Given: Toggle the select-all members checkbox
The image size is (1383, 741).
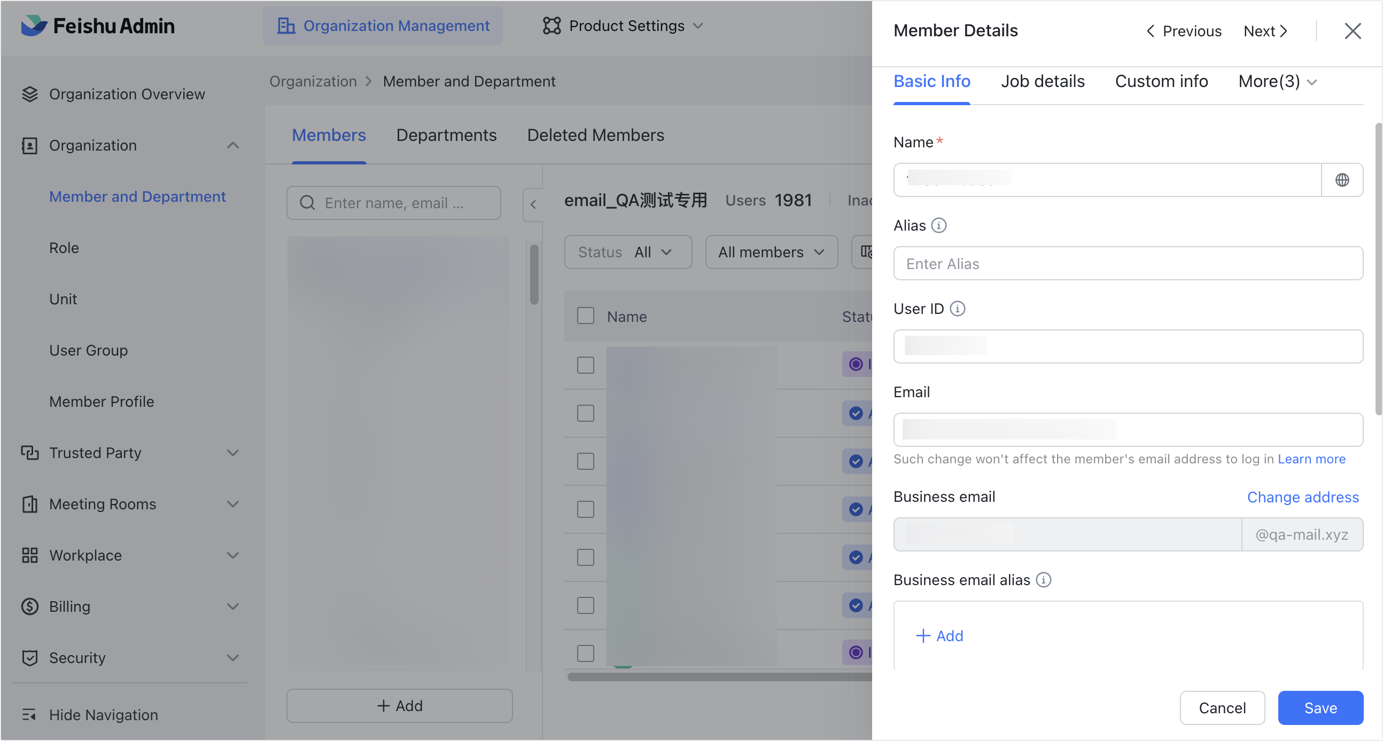Looking at the screenshot, I should point(586,316).
